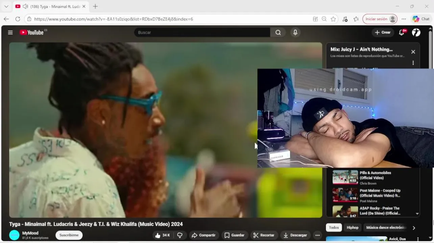
Task: Like the video with 34 K
Action: click(x=163, y=235)
